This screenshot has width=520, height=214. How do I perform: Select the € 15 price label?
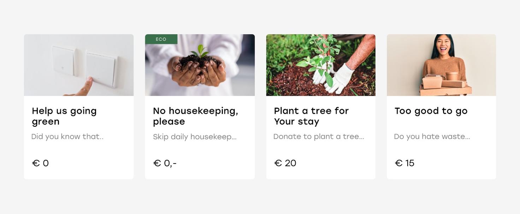404,163
